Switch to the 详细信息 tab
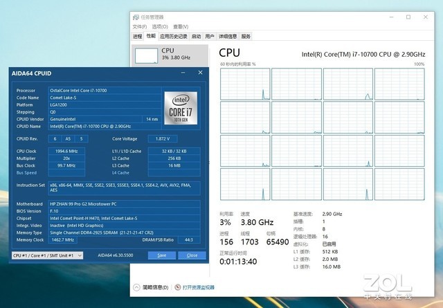This screenshot has width=443, height=308. [228, 36]
